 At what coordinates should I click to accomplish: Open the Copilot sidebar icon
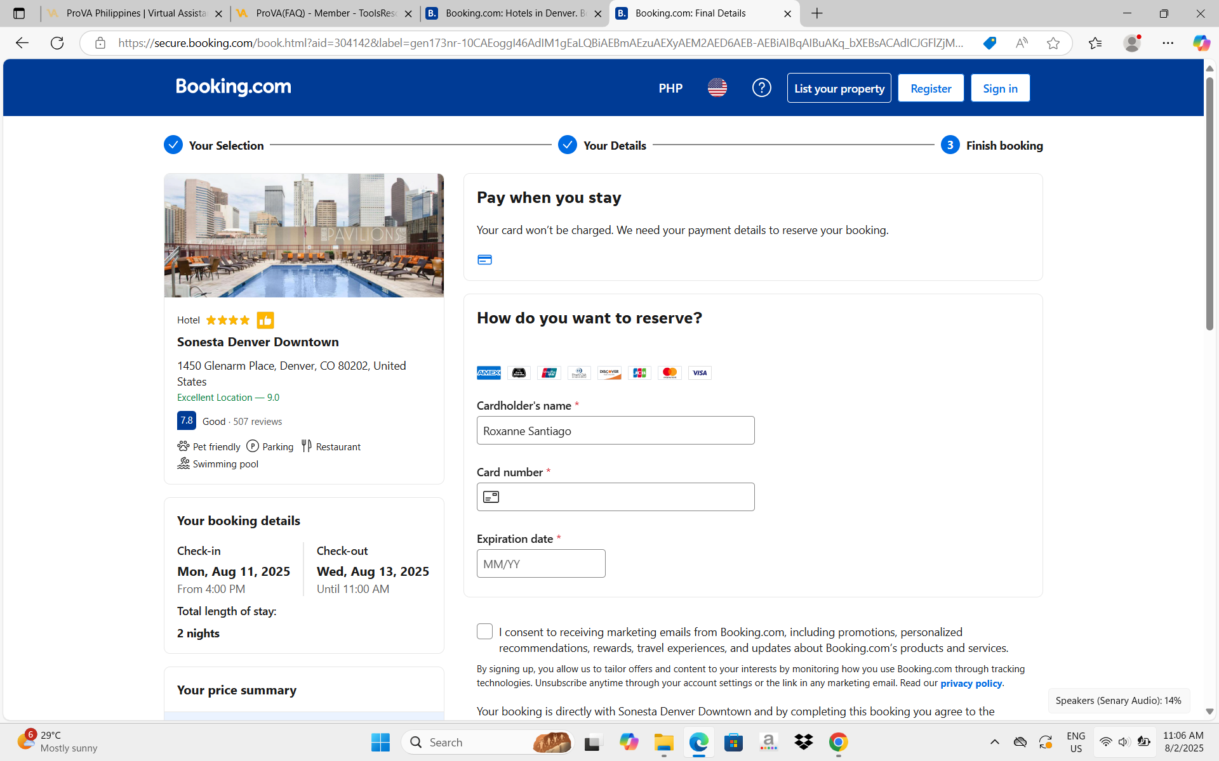pyautogui.click(x=1201, y=43)
